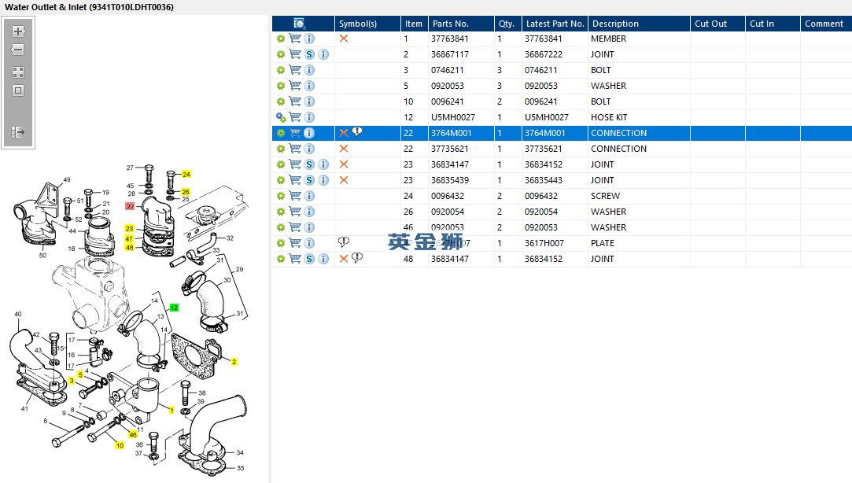Screen dimensions: 852x483
Task: Select the highlighted 3764M001 part number
Action: 452,133
